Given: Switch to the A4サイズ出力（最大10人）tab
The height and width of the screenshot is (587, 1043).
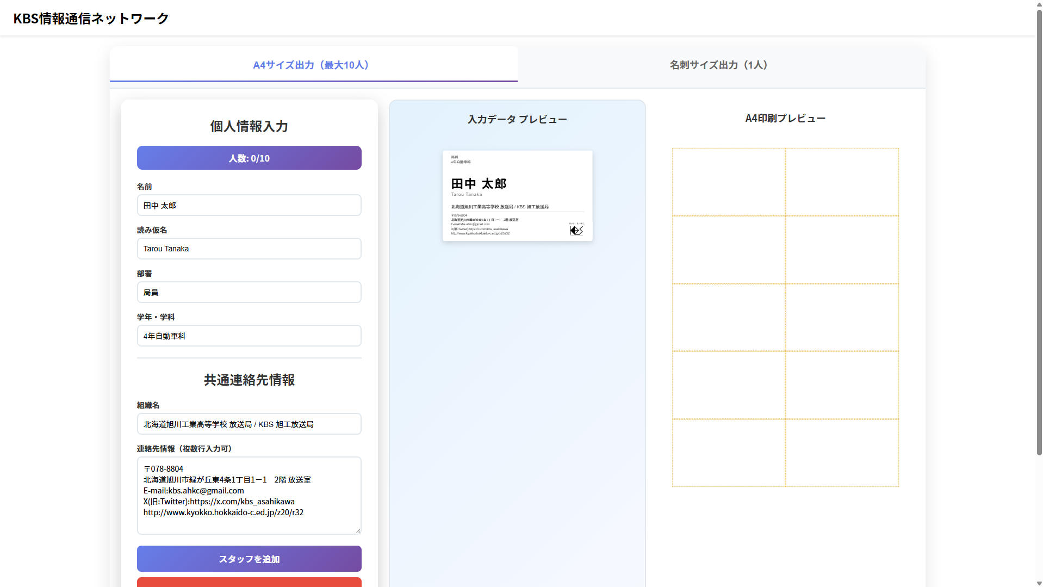Looking at the screenshot, I should point(313,65).
